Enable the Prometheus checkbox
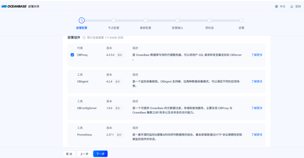The height and width of the screenshot is (158, 304). 72,135
